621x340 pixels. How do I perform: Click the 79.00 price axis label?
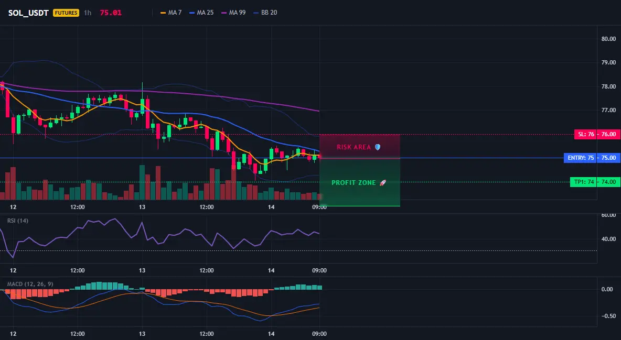[609, 62]
